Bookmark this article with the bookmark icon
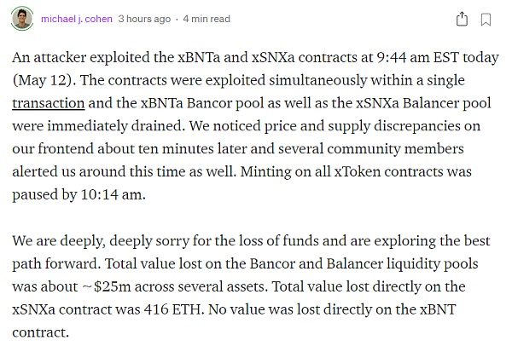 pos(486,20)
